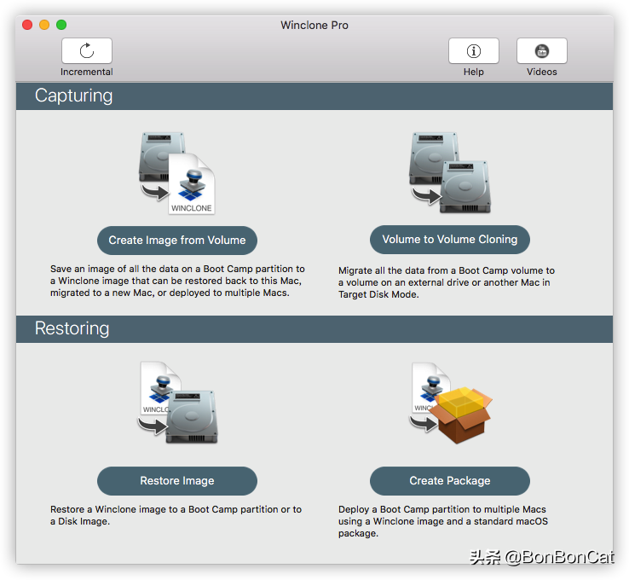The image size is (629, 580).
Task: Click the Restoring section header
Action: pos(314,329)
